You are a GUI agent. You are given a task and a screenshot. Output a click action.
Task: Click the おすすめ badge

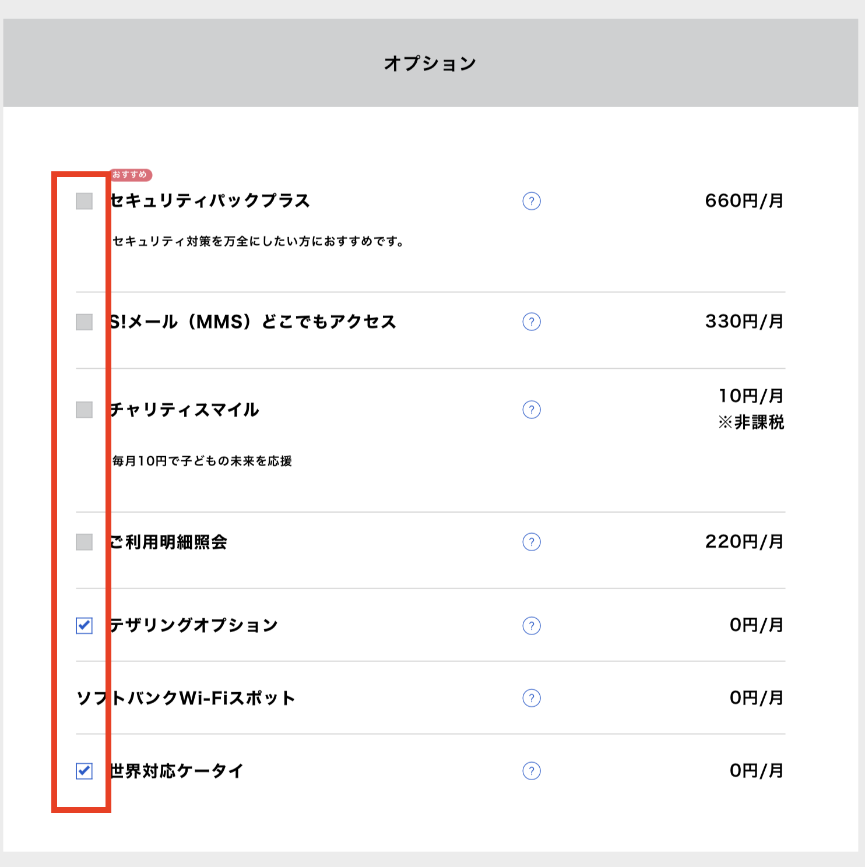(x=131, y=175)
